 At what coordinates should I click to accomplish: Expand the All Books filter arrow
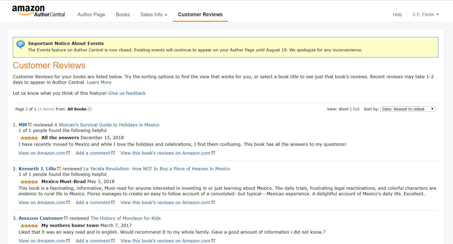click(x=90, y=109)
